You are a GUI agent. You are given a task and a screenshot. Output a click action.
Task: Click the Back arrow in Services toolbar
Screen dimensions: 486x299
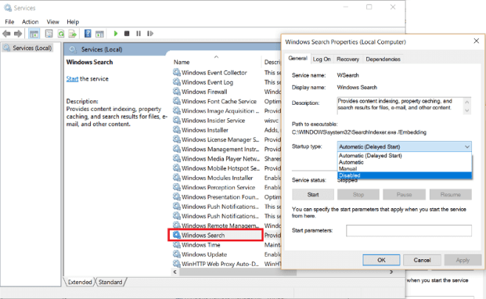click(x=7, y=33)
